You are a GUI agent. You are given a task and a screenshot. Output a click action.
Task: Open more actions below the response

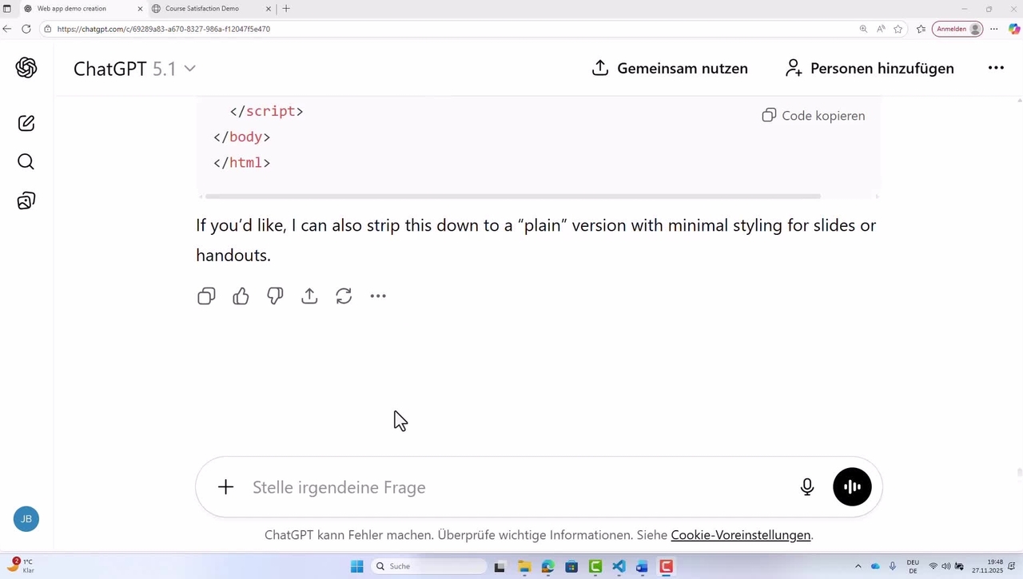[x=378, y=296]
